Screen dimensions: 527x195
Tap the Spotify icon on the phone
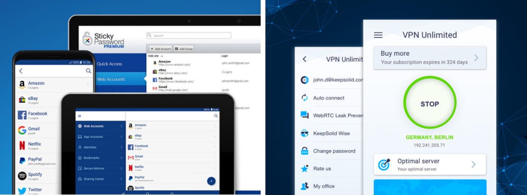coord(22,176)
